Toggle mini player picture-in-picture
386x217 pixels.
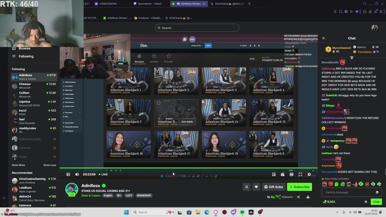(x=274, y=175)
